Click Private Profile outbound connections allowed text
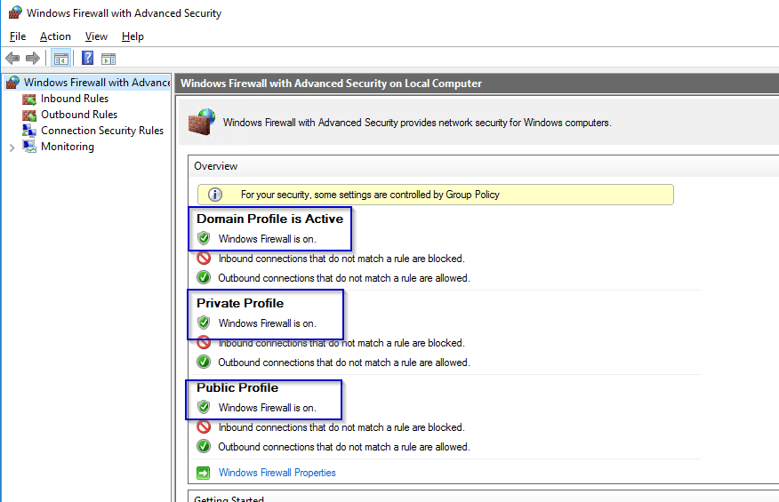 pyautogui.click(x=344, y=363)
